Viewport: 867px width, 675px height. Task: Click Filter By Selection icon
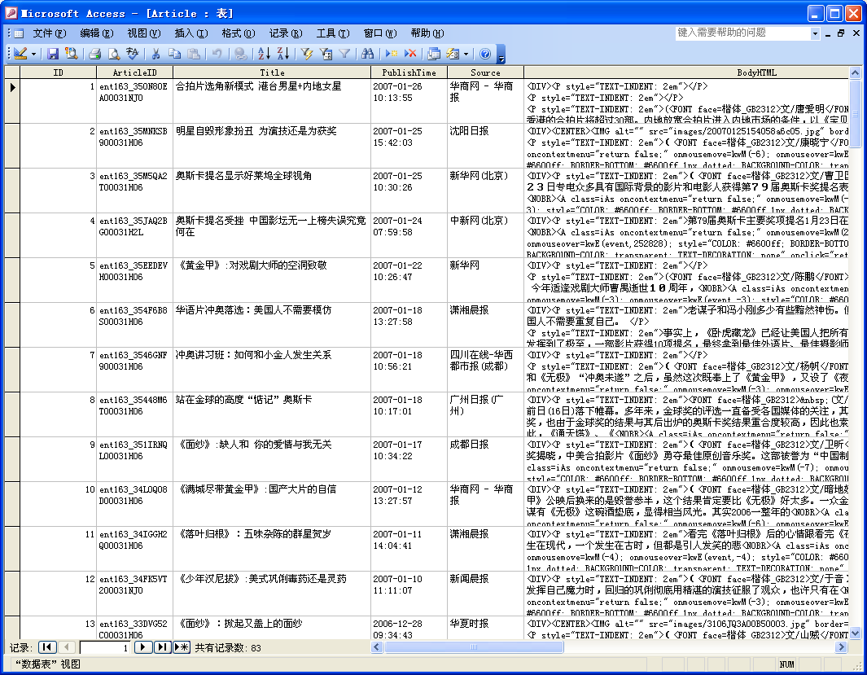click(306, 54)
